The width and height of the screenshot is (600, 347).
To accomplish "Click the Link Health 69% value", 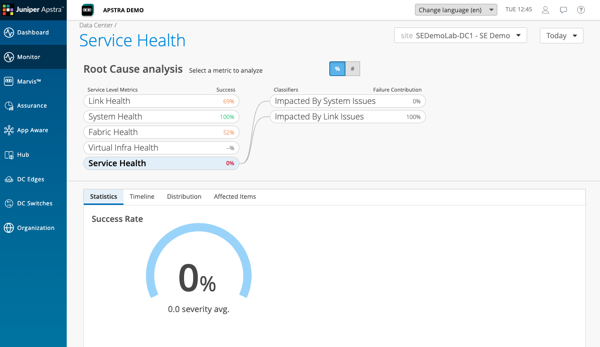I will (229, 101).
